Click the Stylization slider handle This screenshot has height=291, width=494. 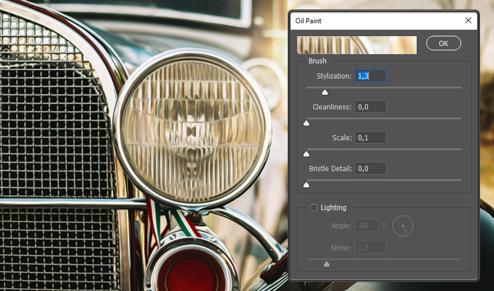tap(325, 92)
